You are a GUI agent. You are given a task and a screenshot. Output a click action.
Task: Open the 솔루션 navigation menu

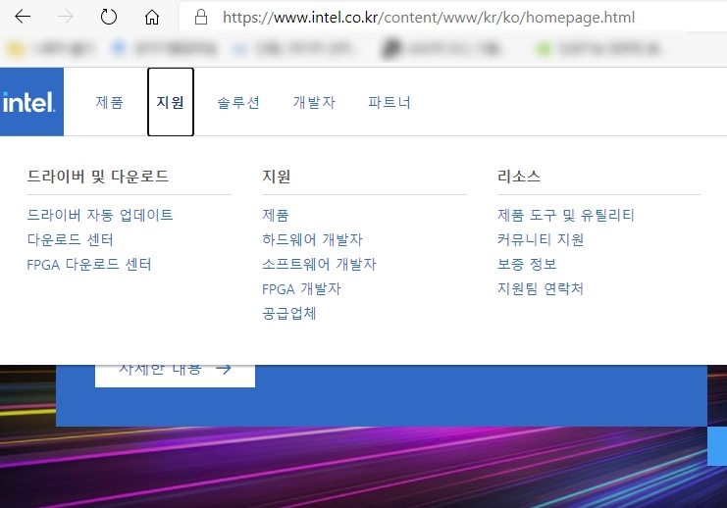tap(238, 102)
